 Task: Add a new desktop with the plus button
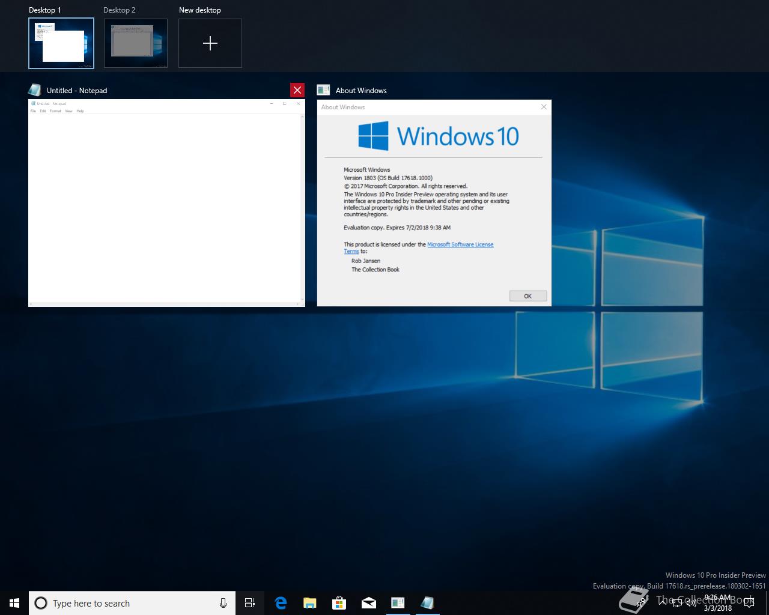[x=210, y=43]
